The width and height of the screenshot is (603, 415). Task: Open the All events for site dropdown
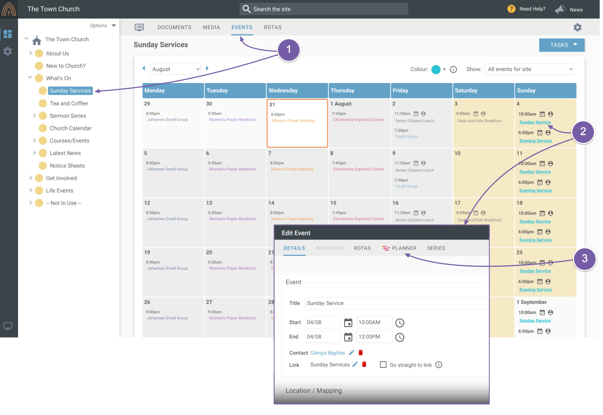(529, 69)
